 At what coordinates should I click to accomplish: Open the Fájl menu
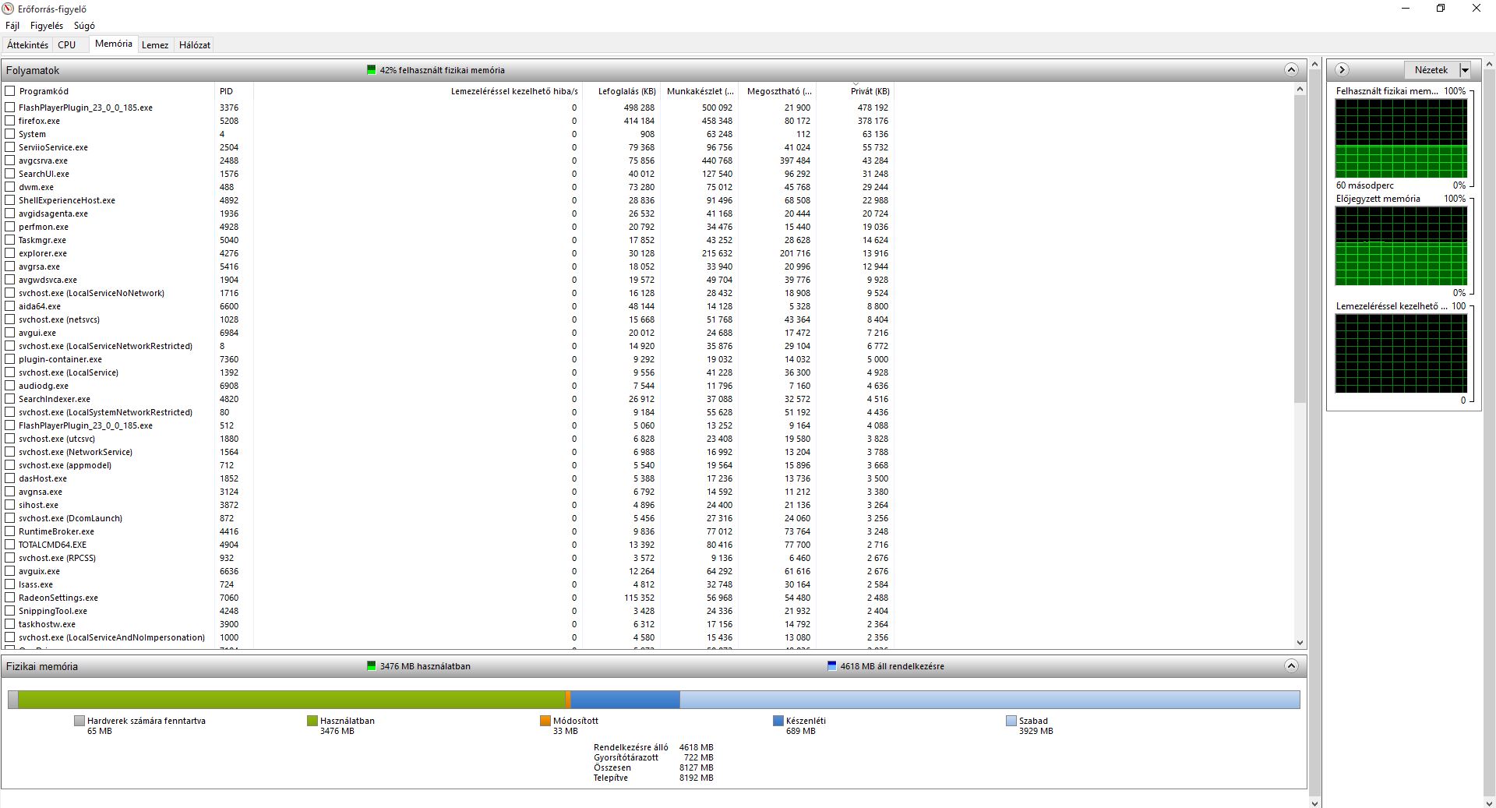[x=12, y=26]
